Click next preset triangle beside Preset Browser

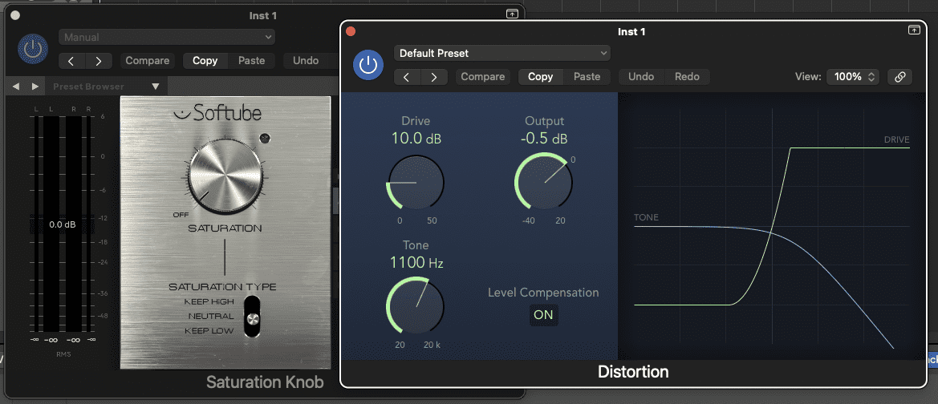[x=35, y=87]
